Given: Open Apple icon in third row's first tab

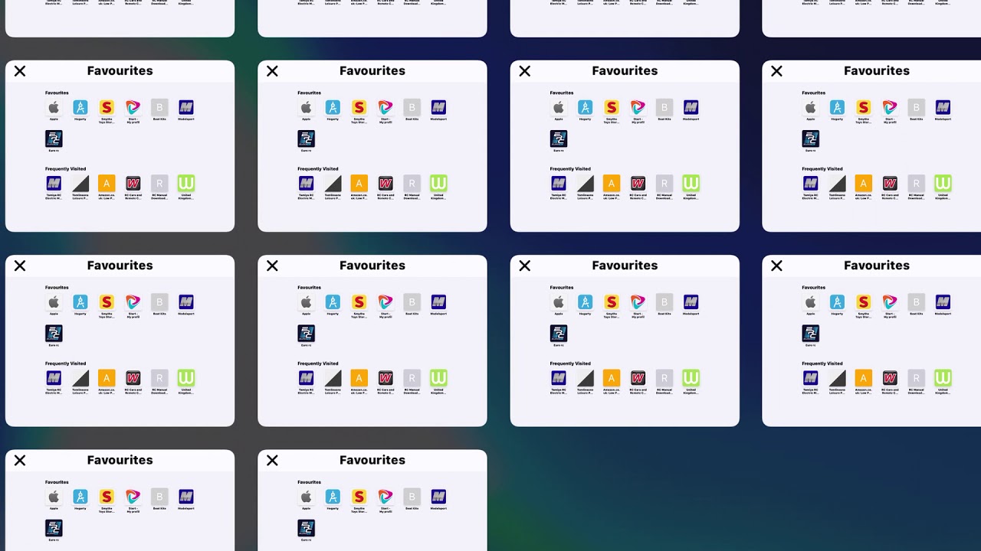Looking at the screenshot, I should click(54, 302).
